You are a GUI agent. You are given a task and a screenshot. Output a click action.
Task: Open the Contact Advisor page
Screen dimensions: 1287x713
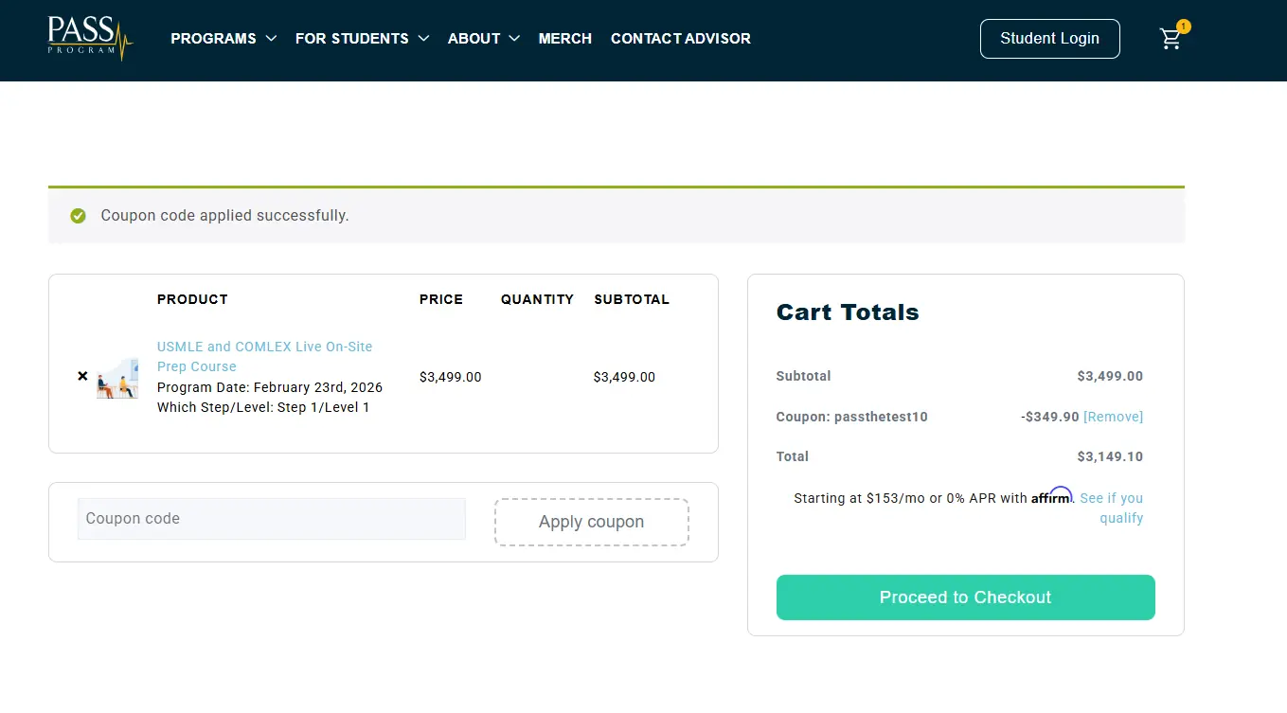point(680,39)
